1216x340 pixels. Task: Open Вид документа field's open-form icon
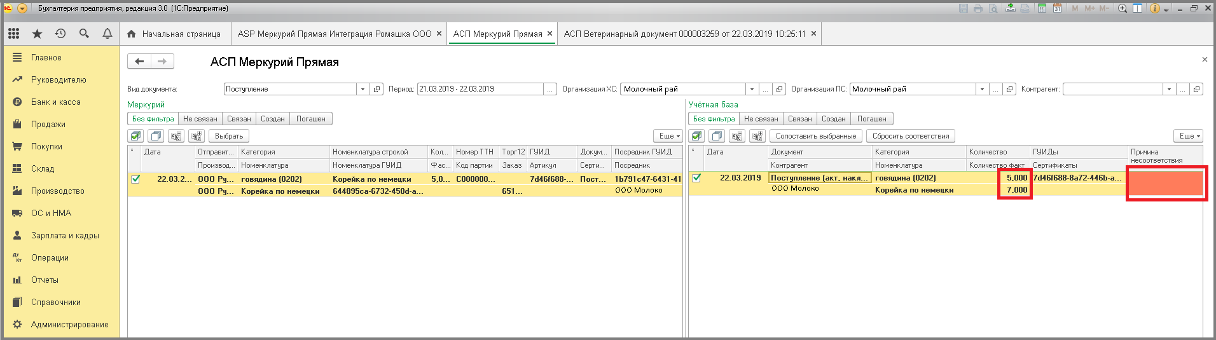click(377, 89)
